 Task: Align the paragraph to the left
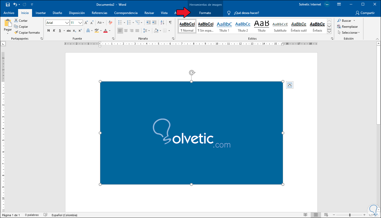click(120, 31)
